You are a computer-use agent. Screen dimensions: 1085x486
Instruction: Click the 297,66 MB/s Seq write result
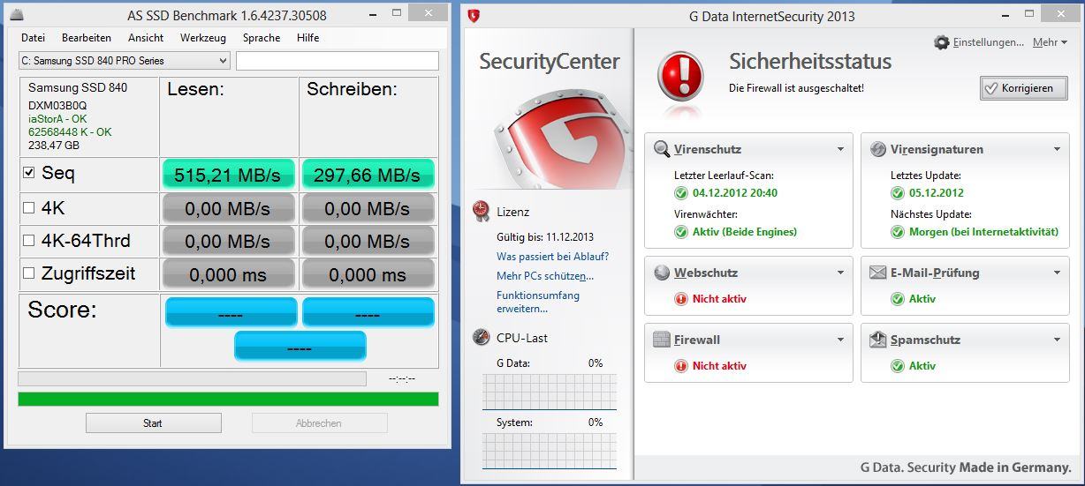point(368,175)
